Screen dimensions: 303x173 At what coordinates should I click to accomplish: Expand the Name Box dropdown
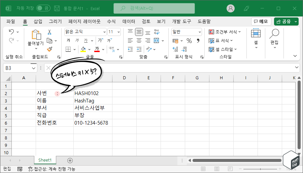point(34,68)
